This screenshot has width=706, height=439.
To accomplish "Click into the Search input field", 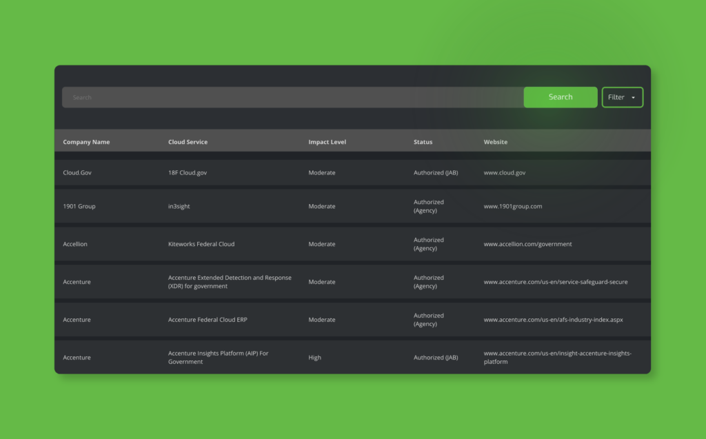I will (292, 97).
